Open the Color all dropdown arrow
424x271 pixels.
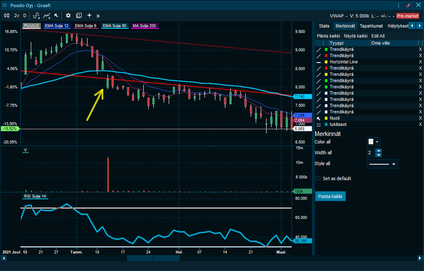pyautogui.click(x=377, y=142)
